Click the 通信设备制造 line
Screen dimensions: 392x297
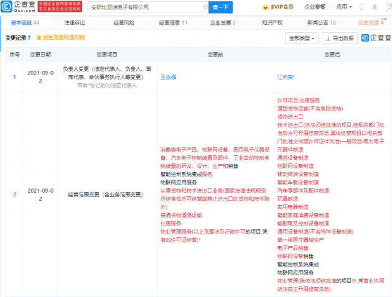coord(292,158)
